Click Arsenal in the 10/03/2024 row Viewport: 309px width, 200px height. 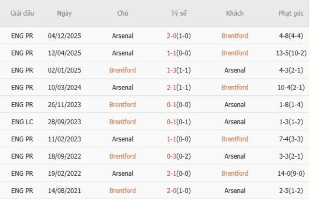click(x=122, y=87)
